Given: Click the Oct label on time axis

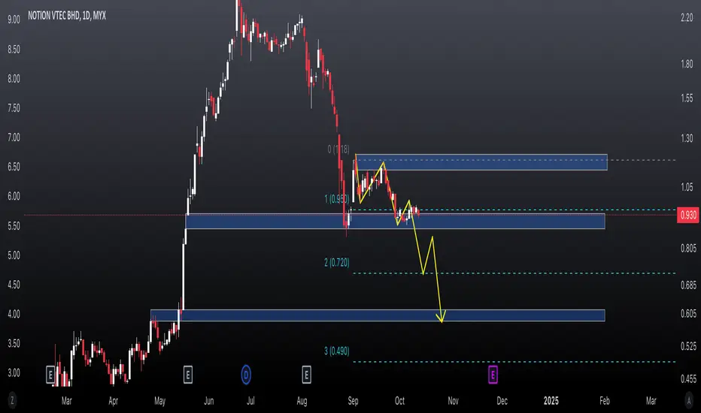Looking at the screenshot, I should click(x=399, y=401).
